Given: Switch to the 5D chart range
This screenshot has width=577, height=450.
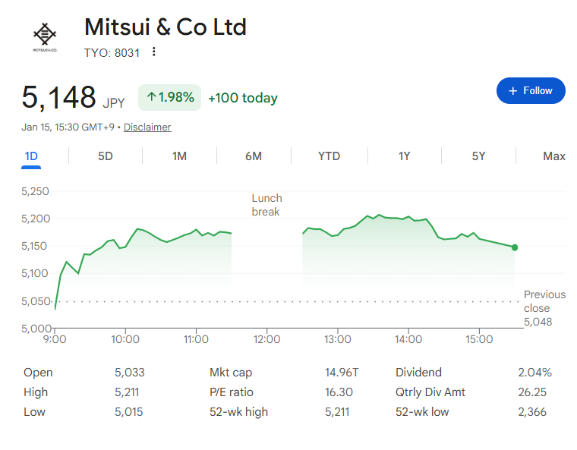Looking at the screenshot, I should click(x=106, y=156).
